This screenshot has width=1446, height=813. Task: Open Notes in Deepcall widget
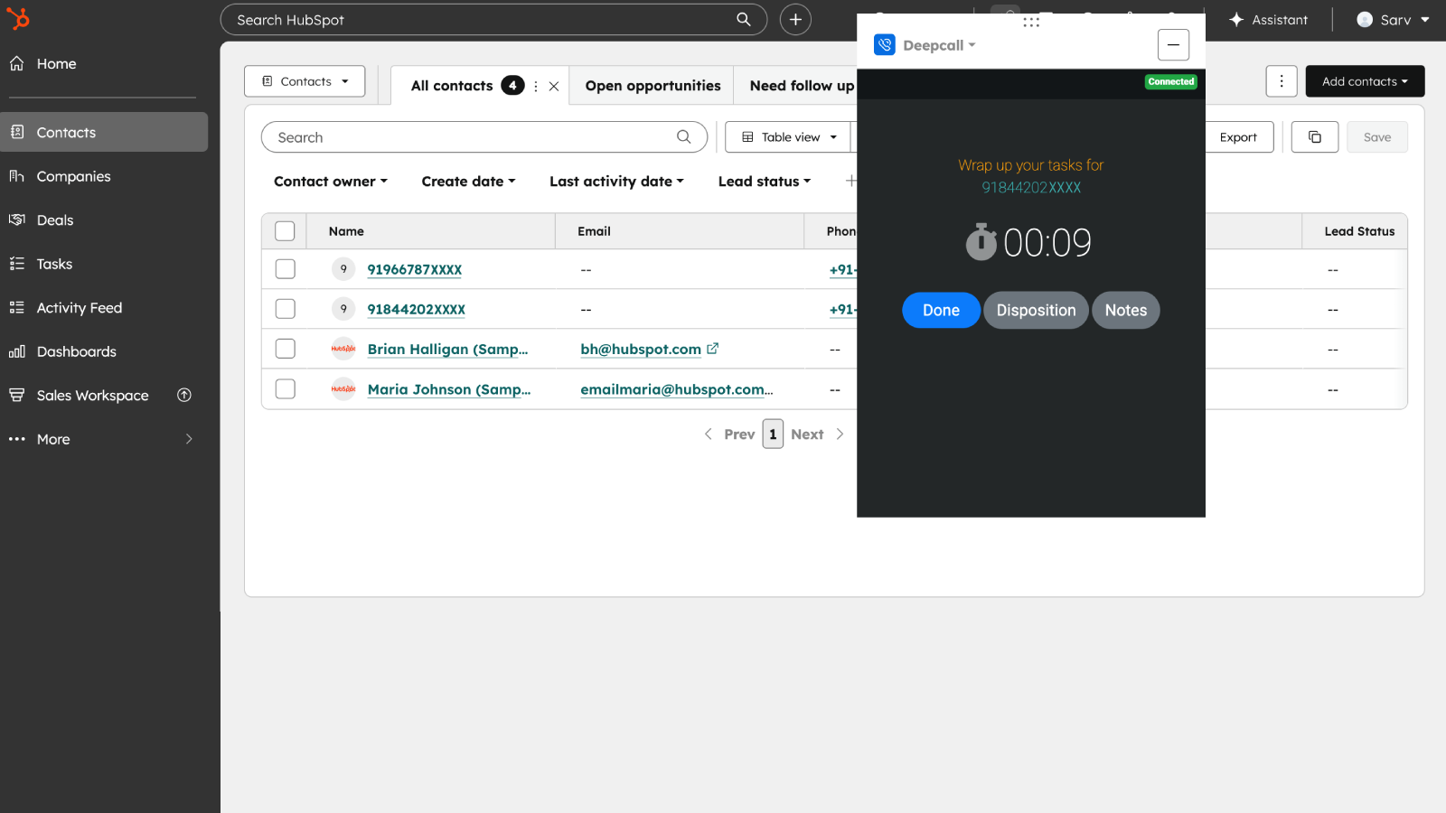coord(1126,311)
